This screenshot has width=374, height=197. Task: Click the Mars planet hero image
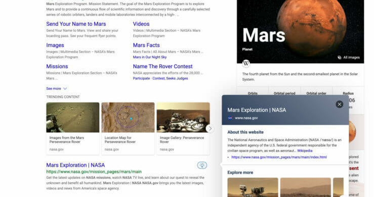(x=300, y=31)
